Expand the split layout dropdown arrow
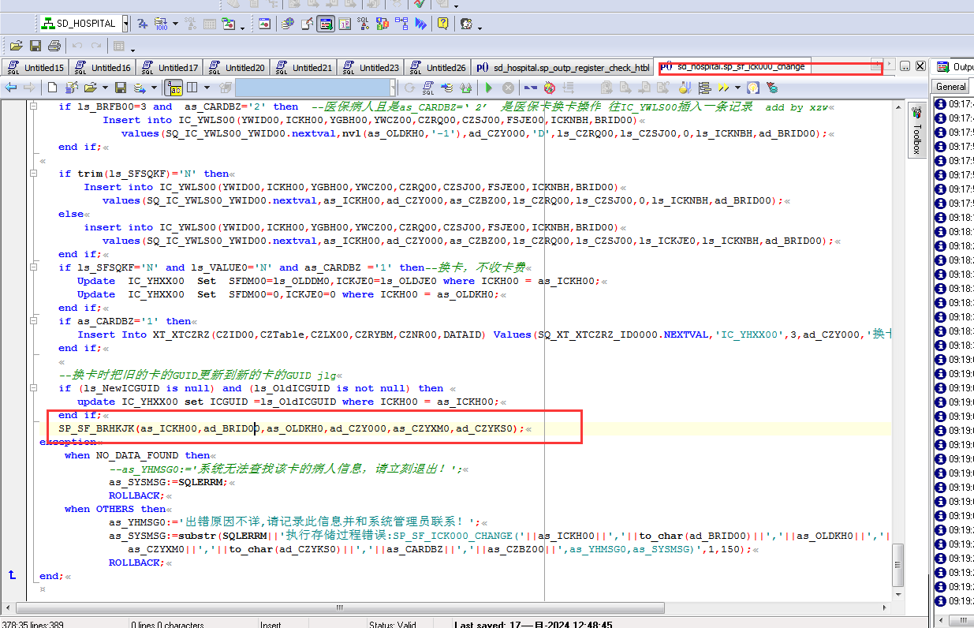Viewport: 974px width, 628px height. click(x=207, y=88)
